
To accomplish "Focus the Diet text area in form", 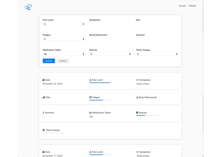I will click(x=157, y=26).
